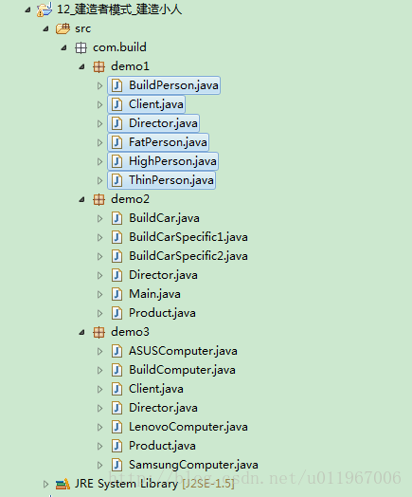The height and width of the screenshot is (497, 412).
Task: Expand the JRE System Library node
Action: [45, 484]
